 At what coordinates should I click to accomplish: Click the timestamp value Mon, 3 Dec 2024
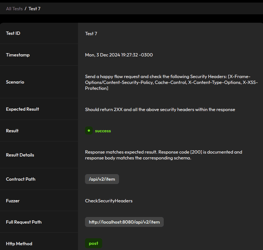(x=119, y=55)
